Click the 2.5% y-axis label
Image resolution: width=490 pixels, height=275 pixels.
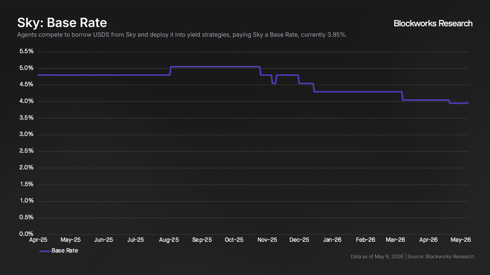(x=27, y=151)
